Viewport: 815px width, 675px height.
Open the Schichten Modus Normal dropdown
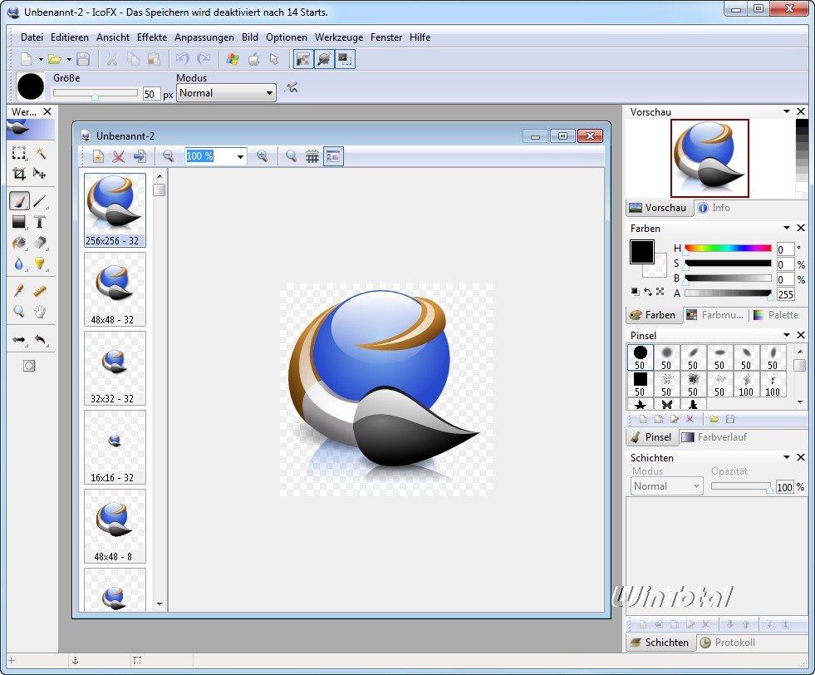[667, 486]
